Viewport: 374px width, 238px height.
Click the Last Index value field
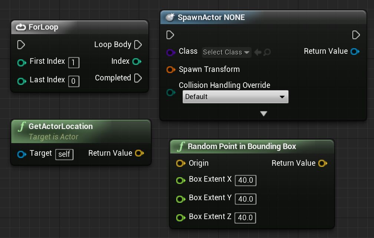coord(73,81)
